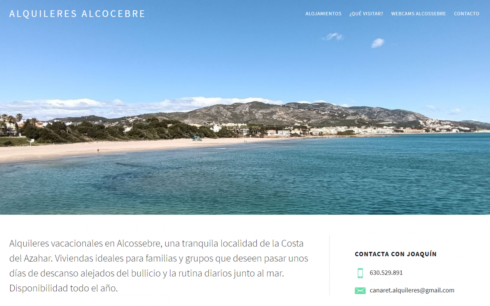Open Webcams Alcossebre in the navigation

tap(419, 13)
